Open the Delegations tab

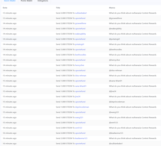point(43,1)
